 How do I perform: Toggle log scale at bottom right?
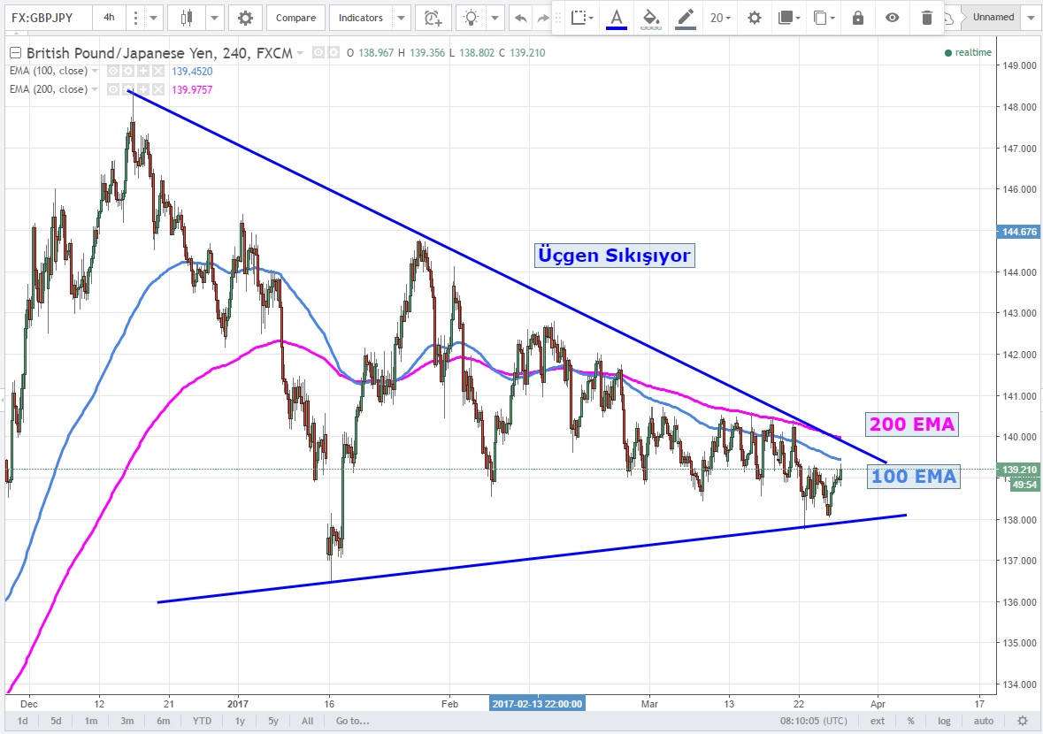pyautogui.click(x=944, y=721)
